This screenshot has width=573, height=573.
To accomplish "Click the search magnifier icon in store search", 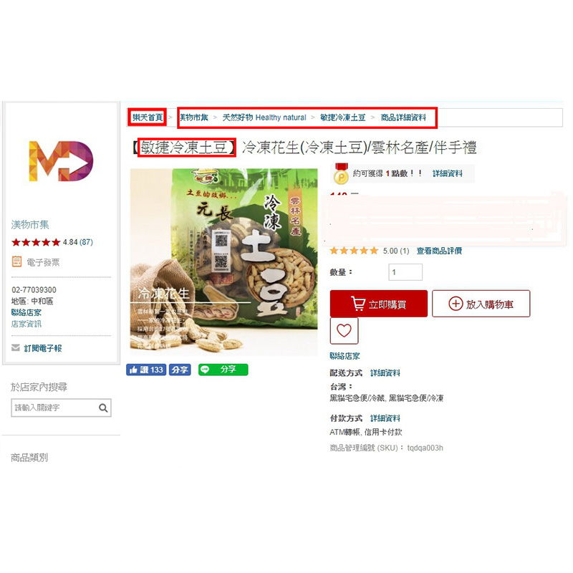I will (x=103, y=408).
